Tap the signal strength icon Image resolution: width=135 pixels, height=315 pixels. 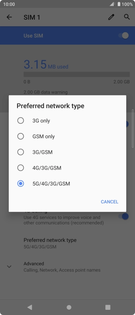coord(112,4)
